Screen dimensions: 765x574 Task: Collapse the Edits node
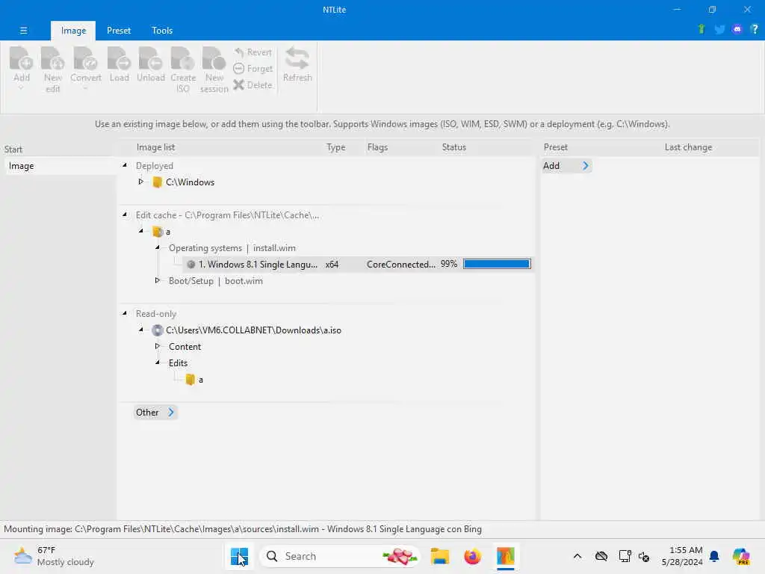[158, 362]
